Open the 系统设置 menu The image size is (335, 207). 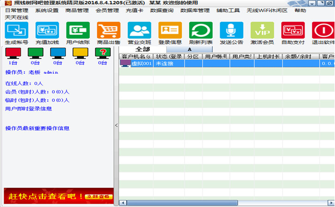pyautogui.click(x=47, y=10)
